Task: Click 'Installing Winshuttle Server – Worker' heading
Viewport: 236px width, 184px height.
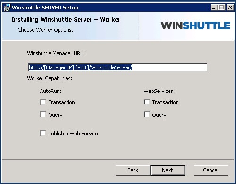Action: pos(66,20)
